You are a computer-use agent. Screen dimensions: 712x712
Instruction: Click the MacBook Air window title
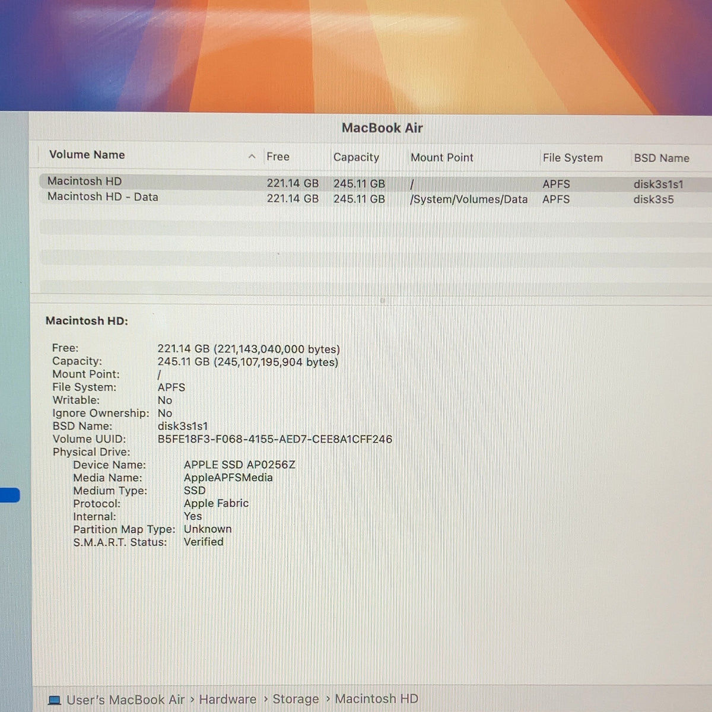[382, 128]
